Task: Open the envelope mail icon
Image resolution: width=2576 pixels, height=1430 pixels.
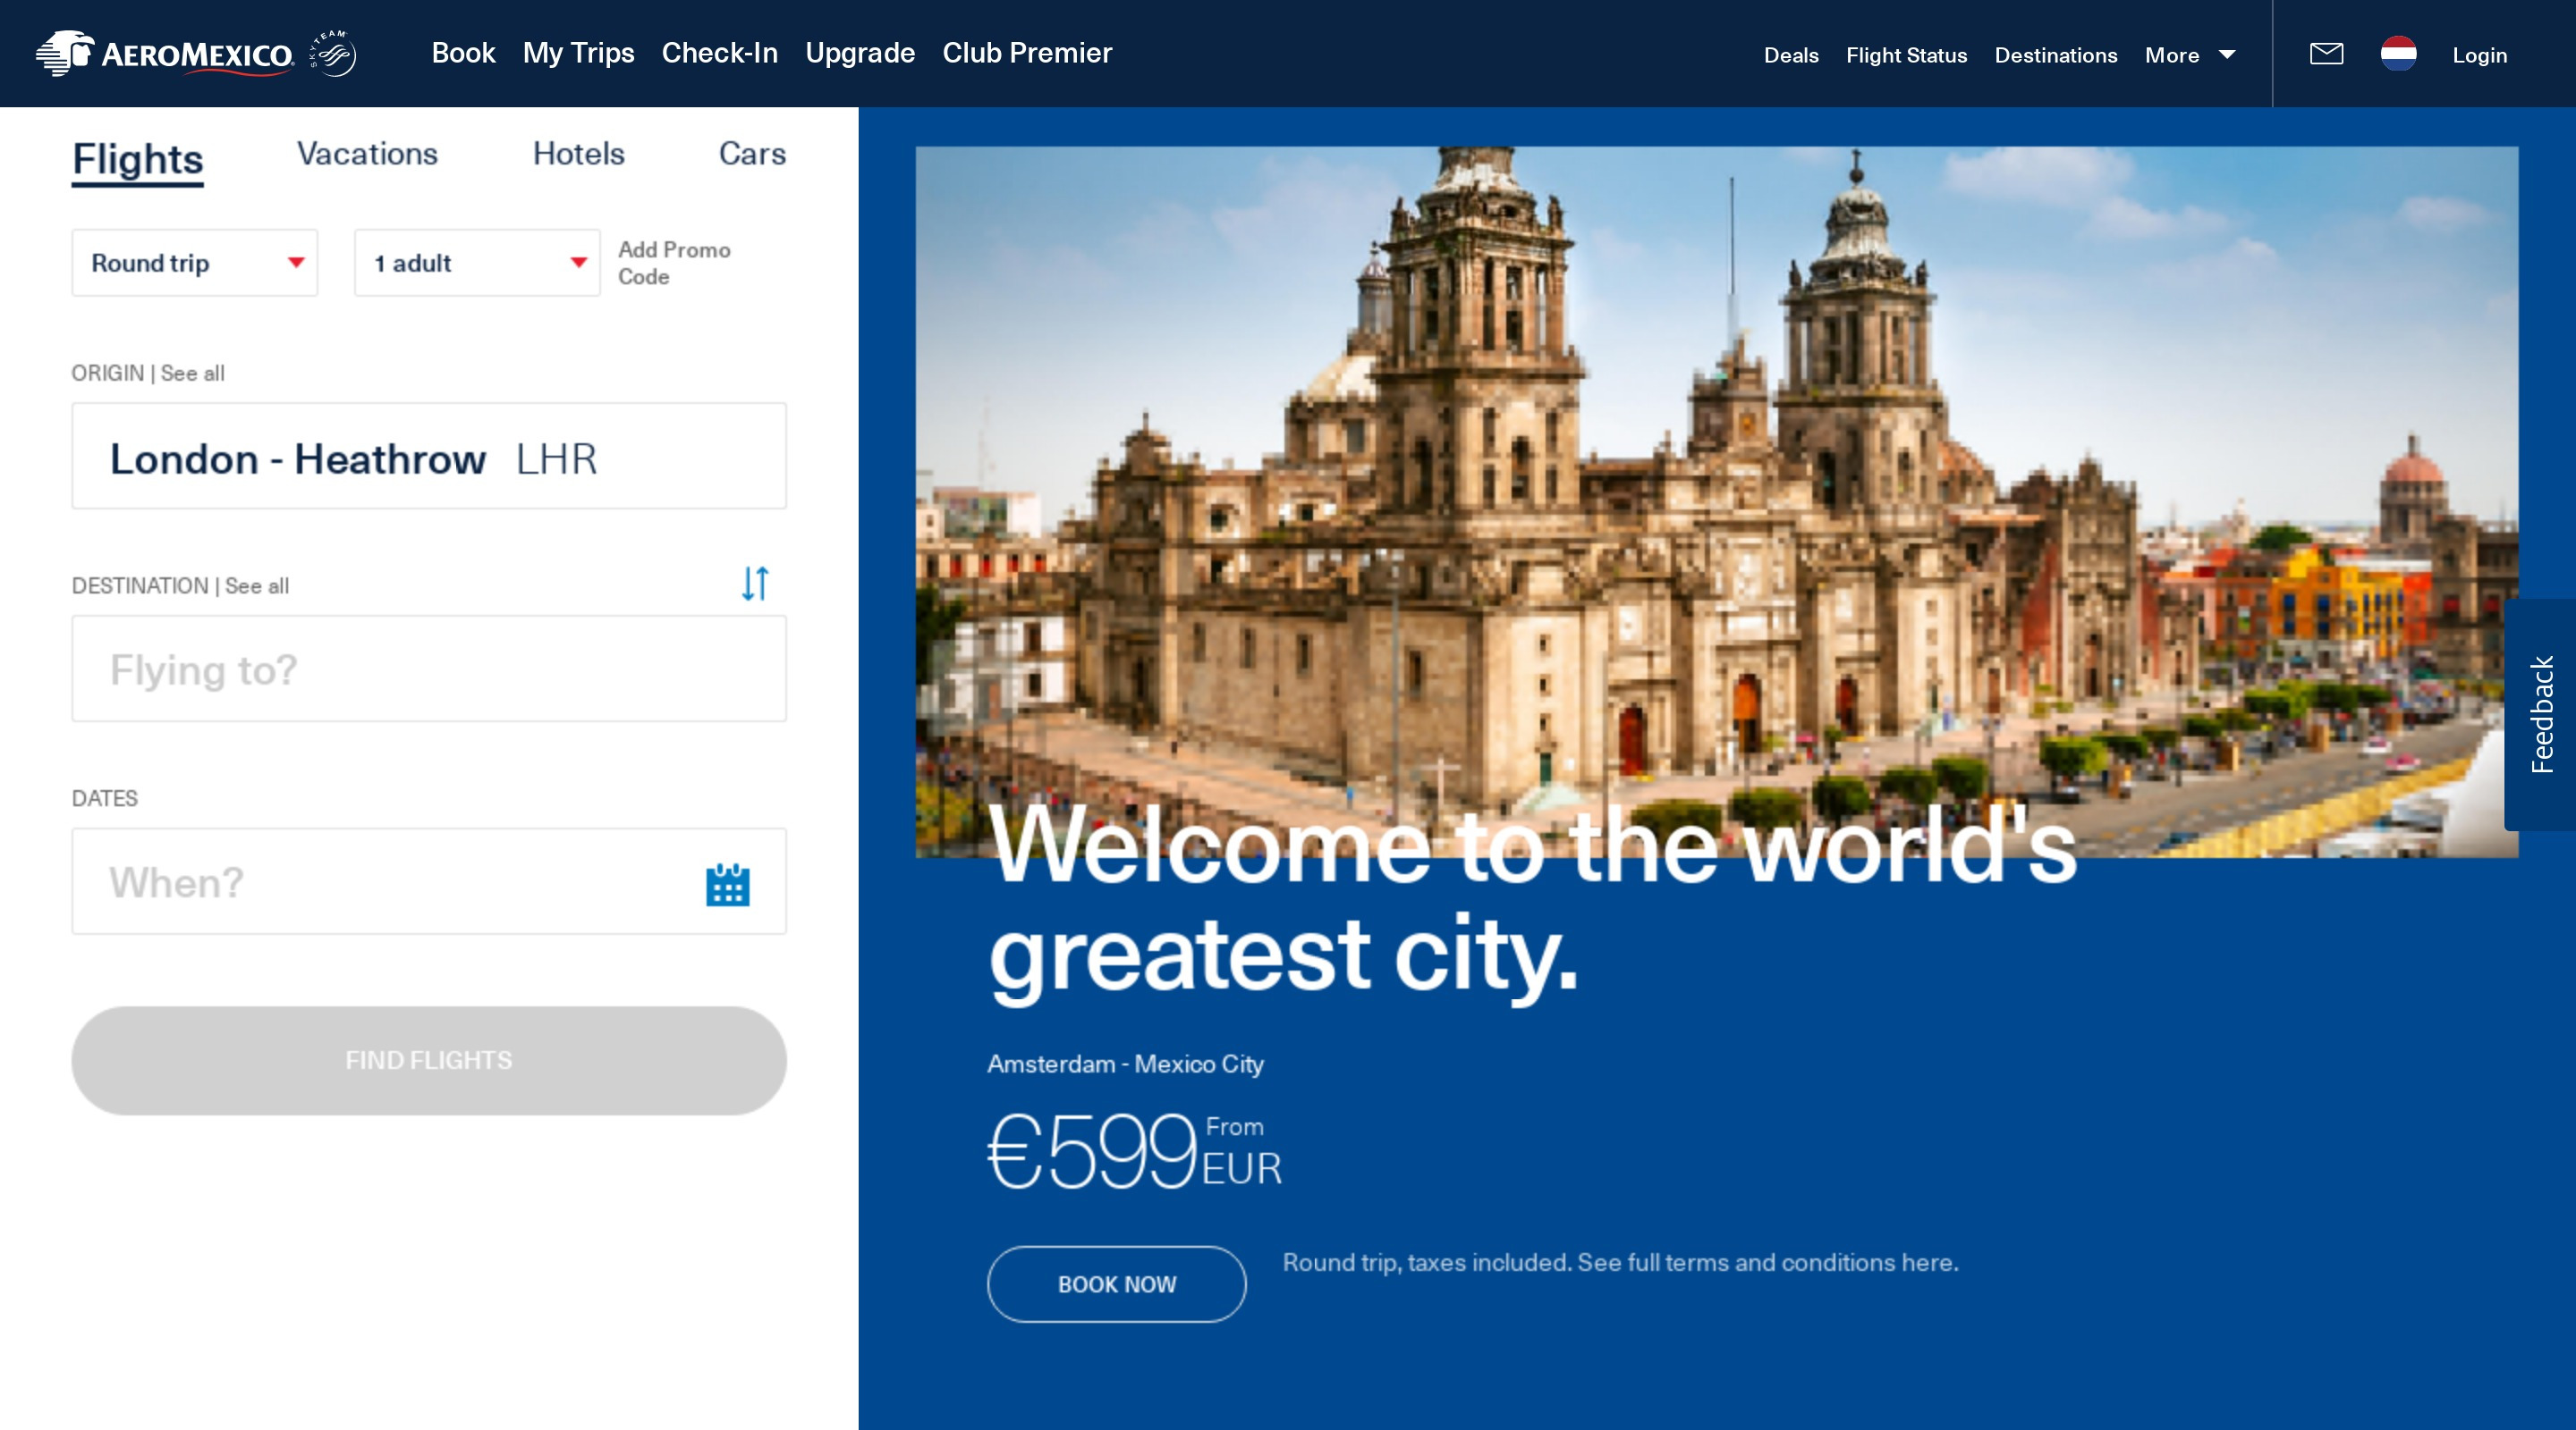Action: [2326, 54]
